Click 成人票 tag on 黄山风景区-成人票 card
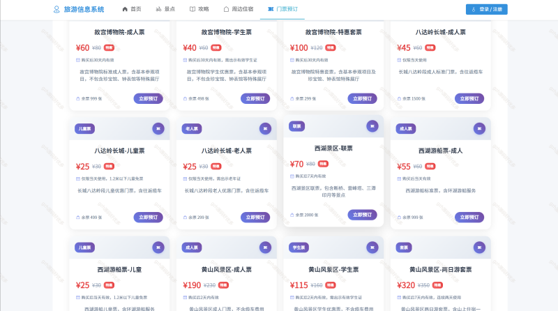 pos(192,248)
